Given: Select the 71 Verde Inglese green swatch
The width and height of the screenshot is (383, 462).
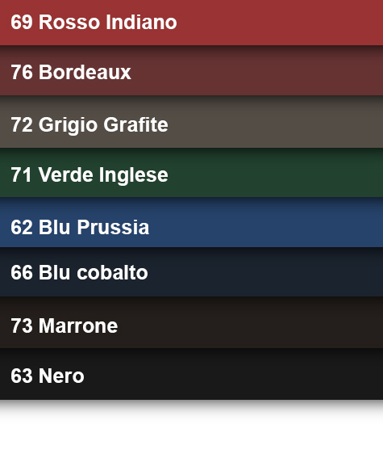Looking at the screenshot, I should [x=192, y=173].
